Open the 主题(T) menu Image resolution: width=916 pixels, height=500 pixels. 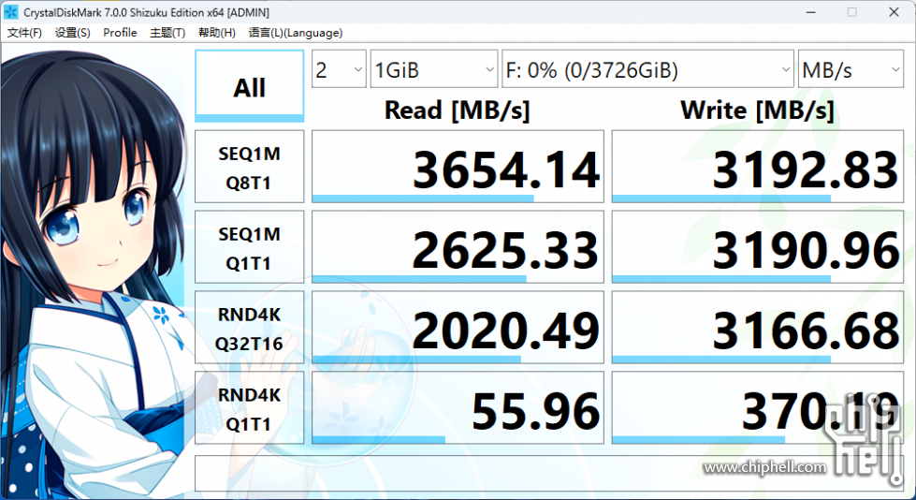[x=167, y=33]
